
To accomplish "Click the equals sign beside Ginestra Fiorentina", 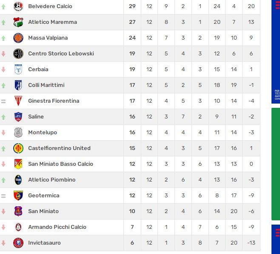I will tap(4, 101).
